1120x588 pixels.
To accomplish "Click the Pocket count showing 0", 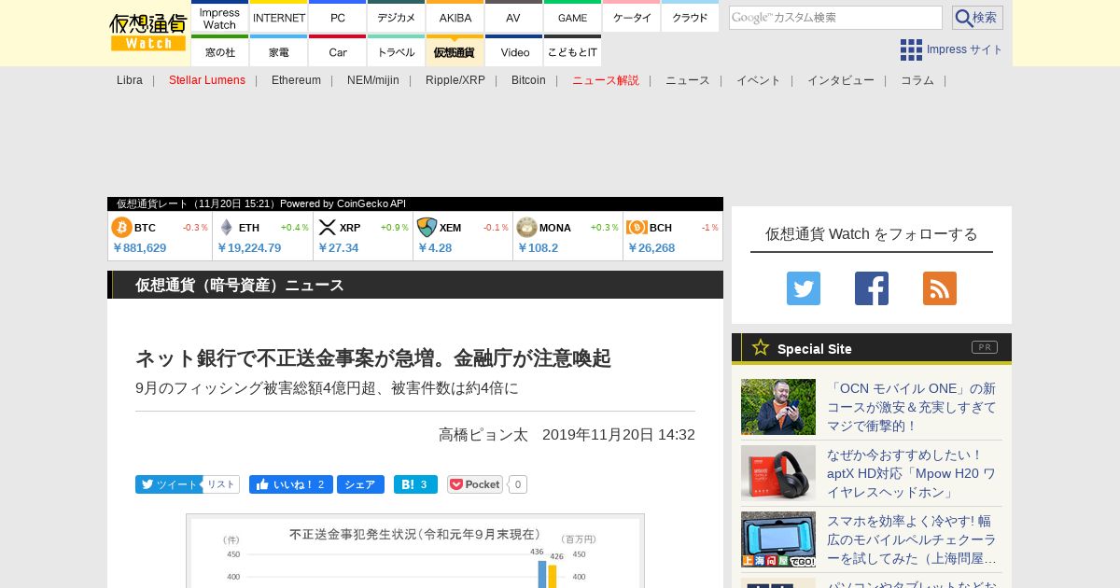I will [x=518, y=484].
